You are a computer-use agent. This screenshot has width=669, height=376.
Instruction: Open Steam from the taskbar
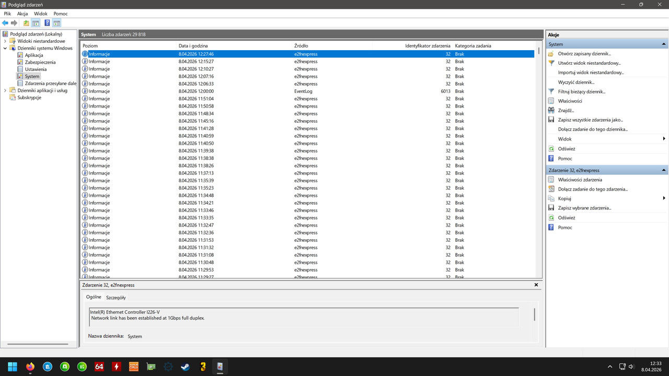pos(185,367)
